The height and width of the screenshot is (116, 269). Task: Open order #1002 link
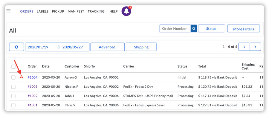point(33,96)
